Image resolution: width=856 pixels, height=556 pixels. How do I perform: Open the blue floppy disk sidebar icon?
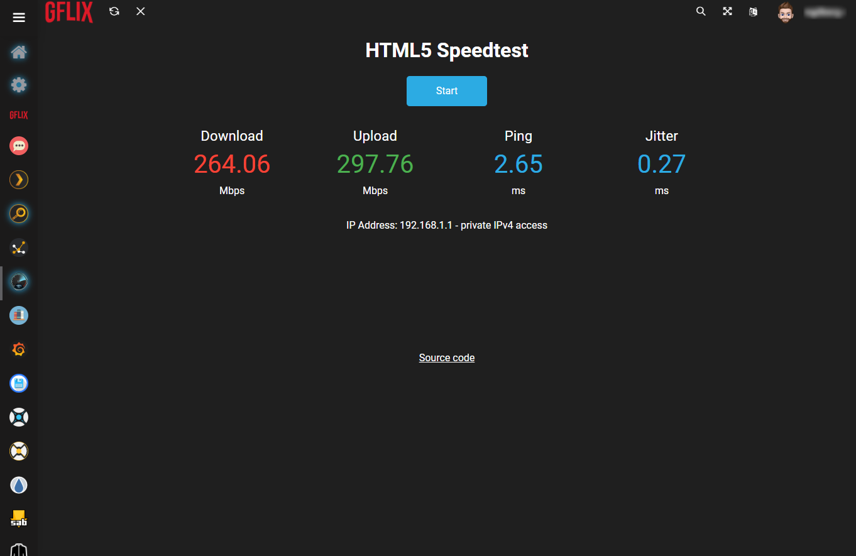pyautogui.click(x=19, y=383)
